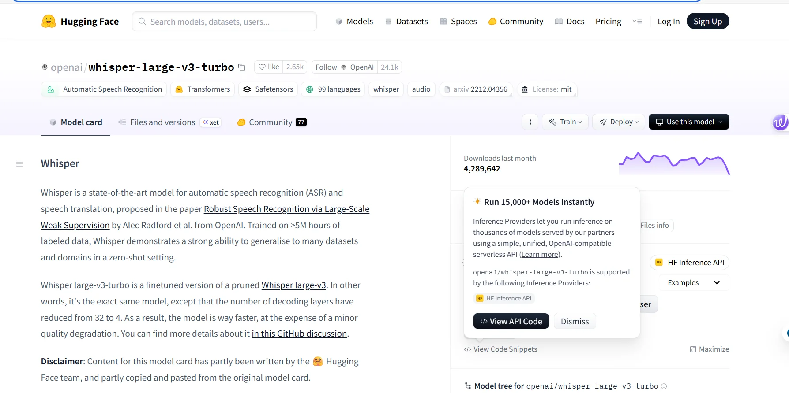Switch to Files and versions tab
The height and width of the screenshot is (393, 789).
(x=162, y=122)
